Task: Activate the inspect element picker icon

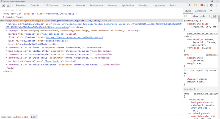Action: tap(3, 5)
